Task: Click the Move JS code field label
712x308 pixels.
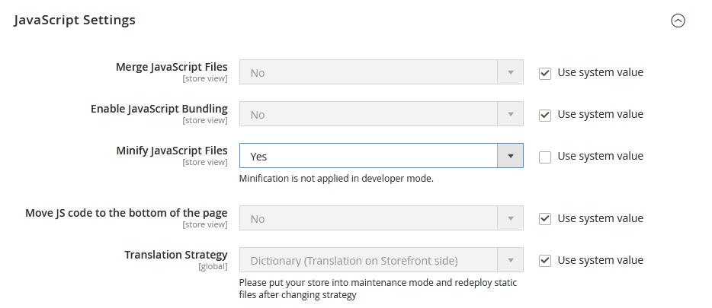Action: click(127, 213)
